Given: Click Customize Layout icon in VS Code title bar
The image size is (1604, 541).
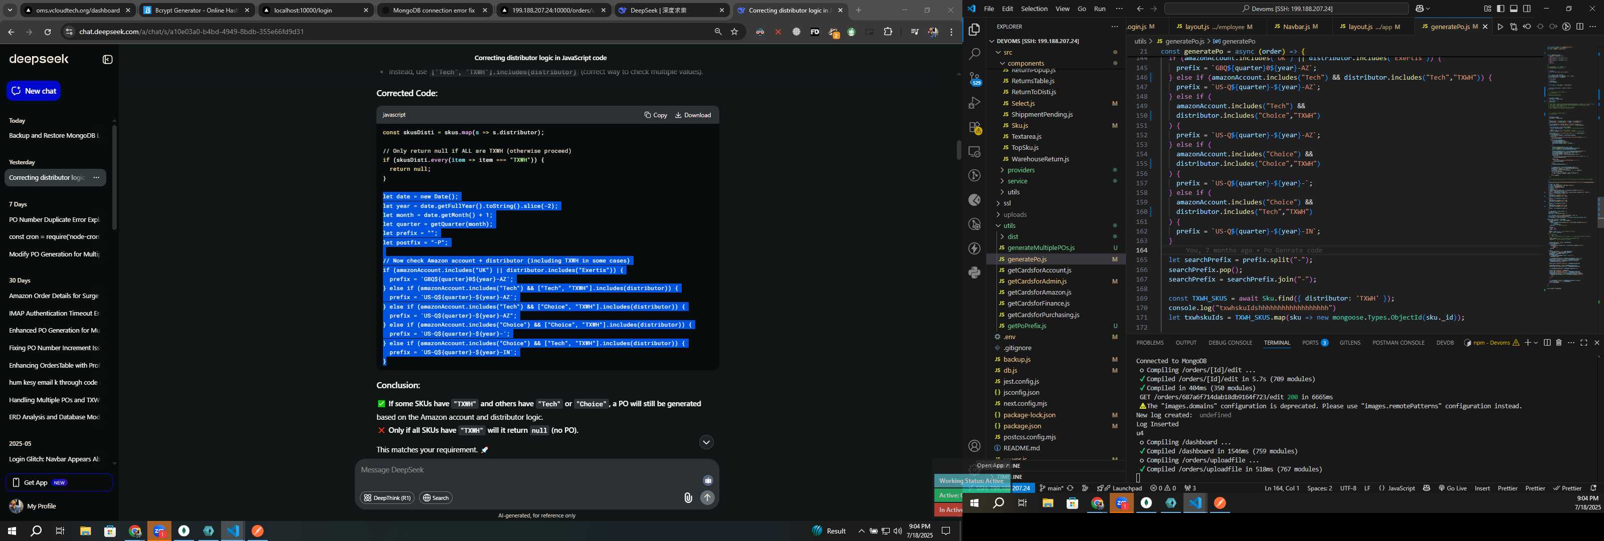Looking at the screenshot, I should [1488, 9].
